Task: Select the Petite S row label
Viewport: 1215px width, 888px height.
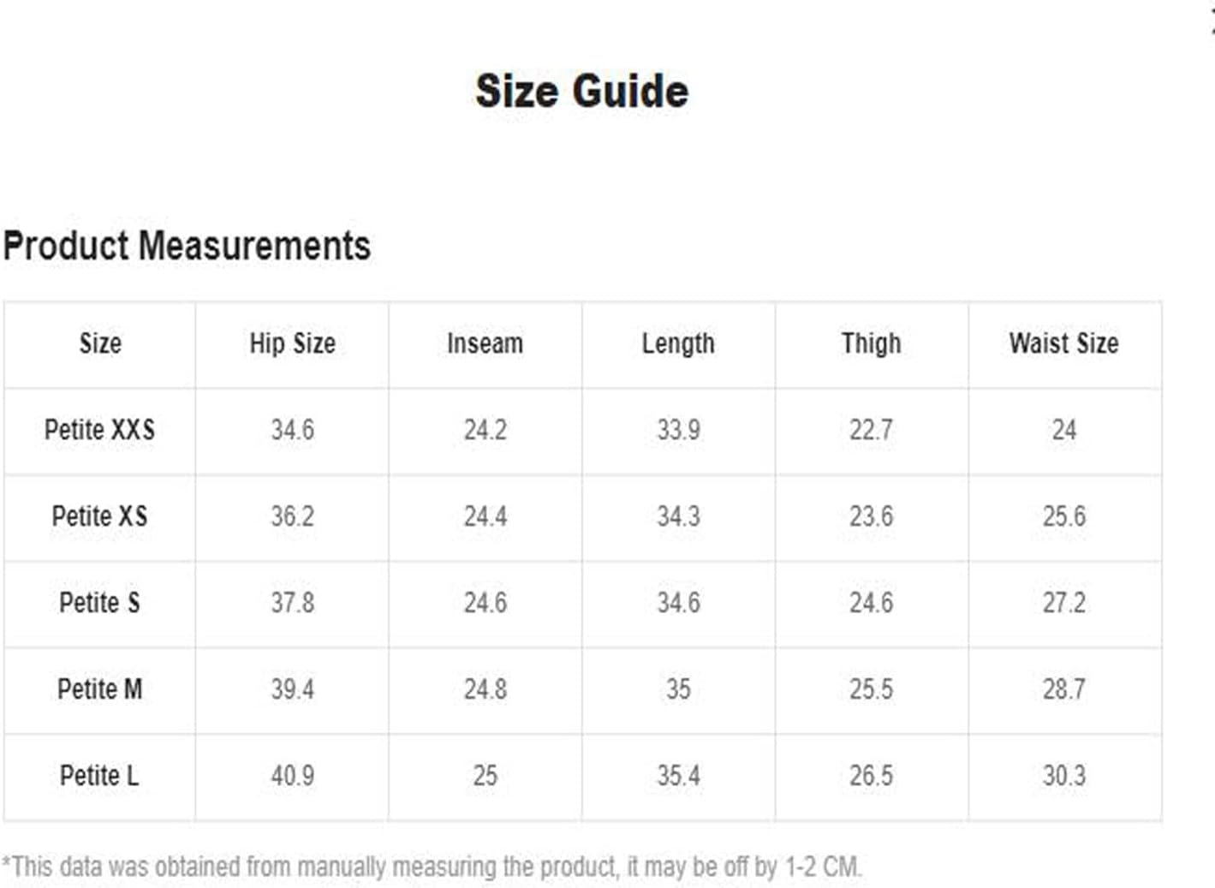Action: pos(99,603)
